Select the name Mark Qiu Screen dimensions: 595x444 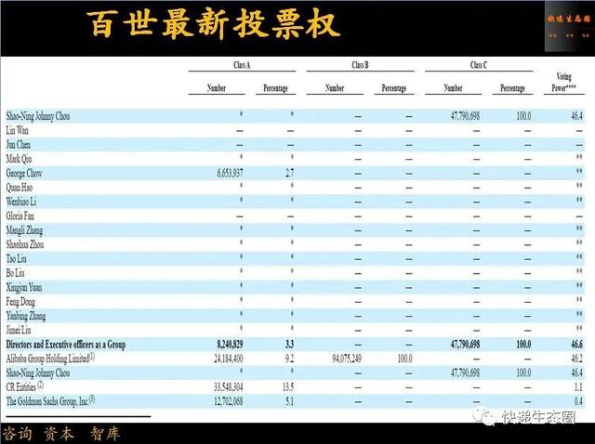pos(19,159)
